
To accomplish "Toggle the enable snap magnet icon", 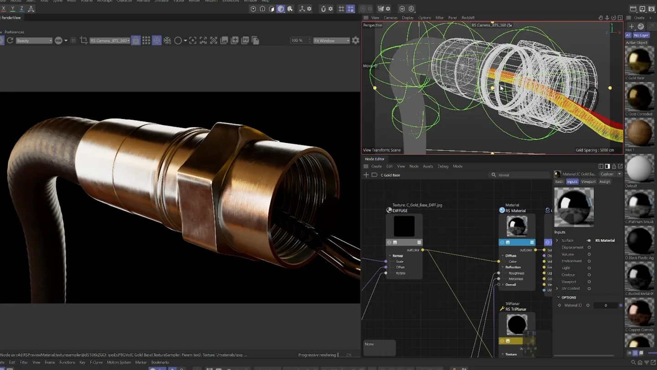I will [323, 9].
